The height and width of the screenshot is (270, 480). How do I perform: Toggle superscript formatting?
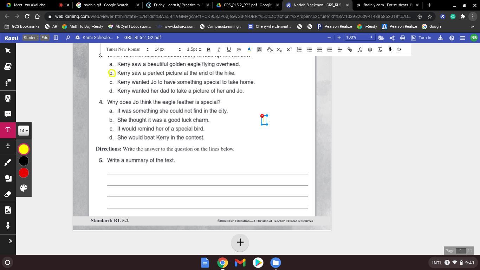pyautogui.click(x=289, y=50)
